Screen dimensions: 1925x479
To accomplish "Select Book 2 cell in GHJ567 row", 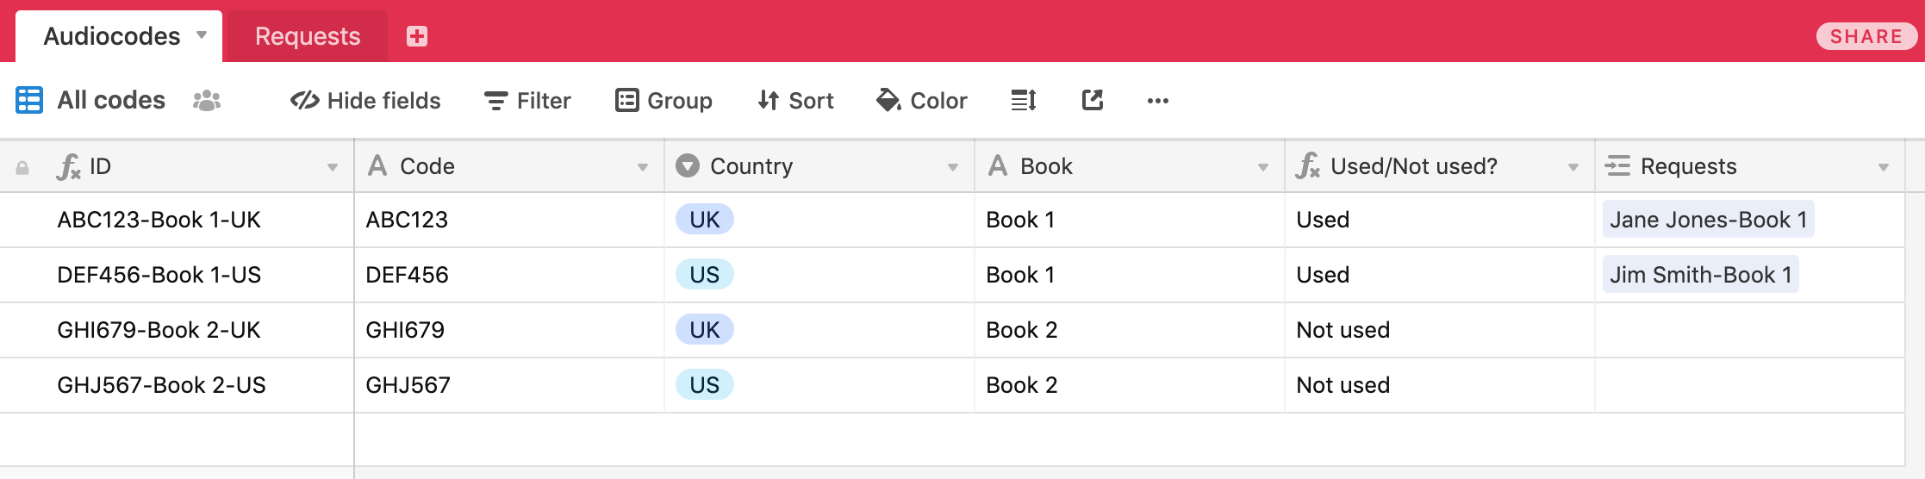I will tap(1130, 385).
